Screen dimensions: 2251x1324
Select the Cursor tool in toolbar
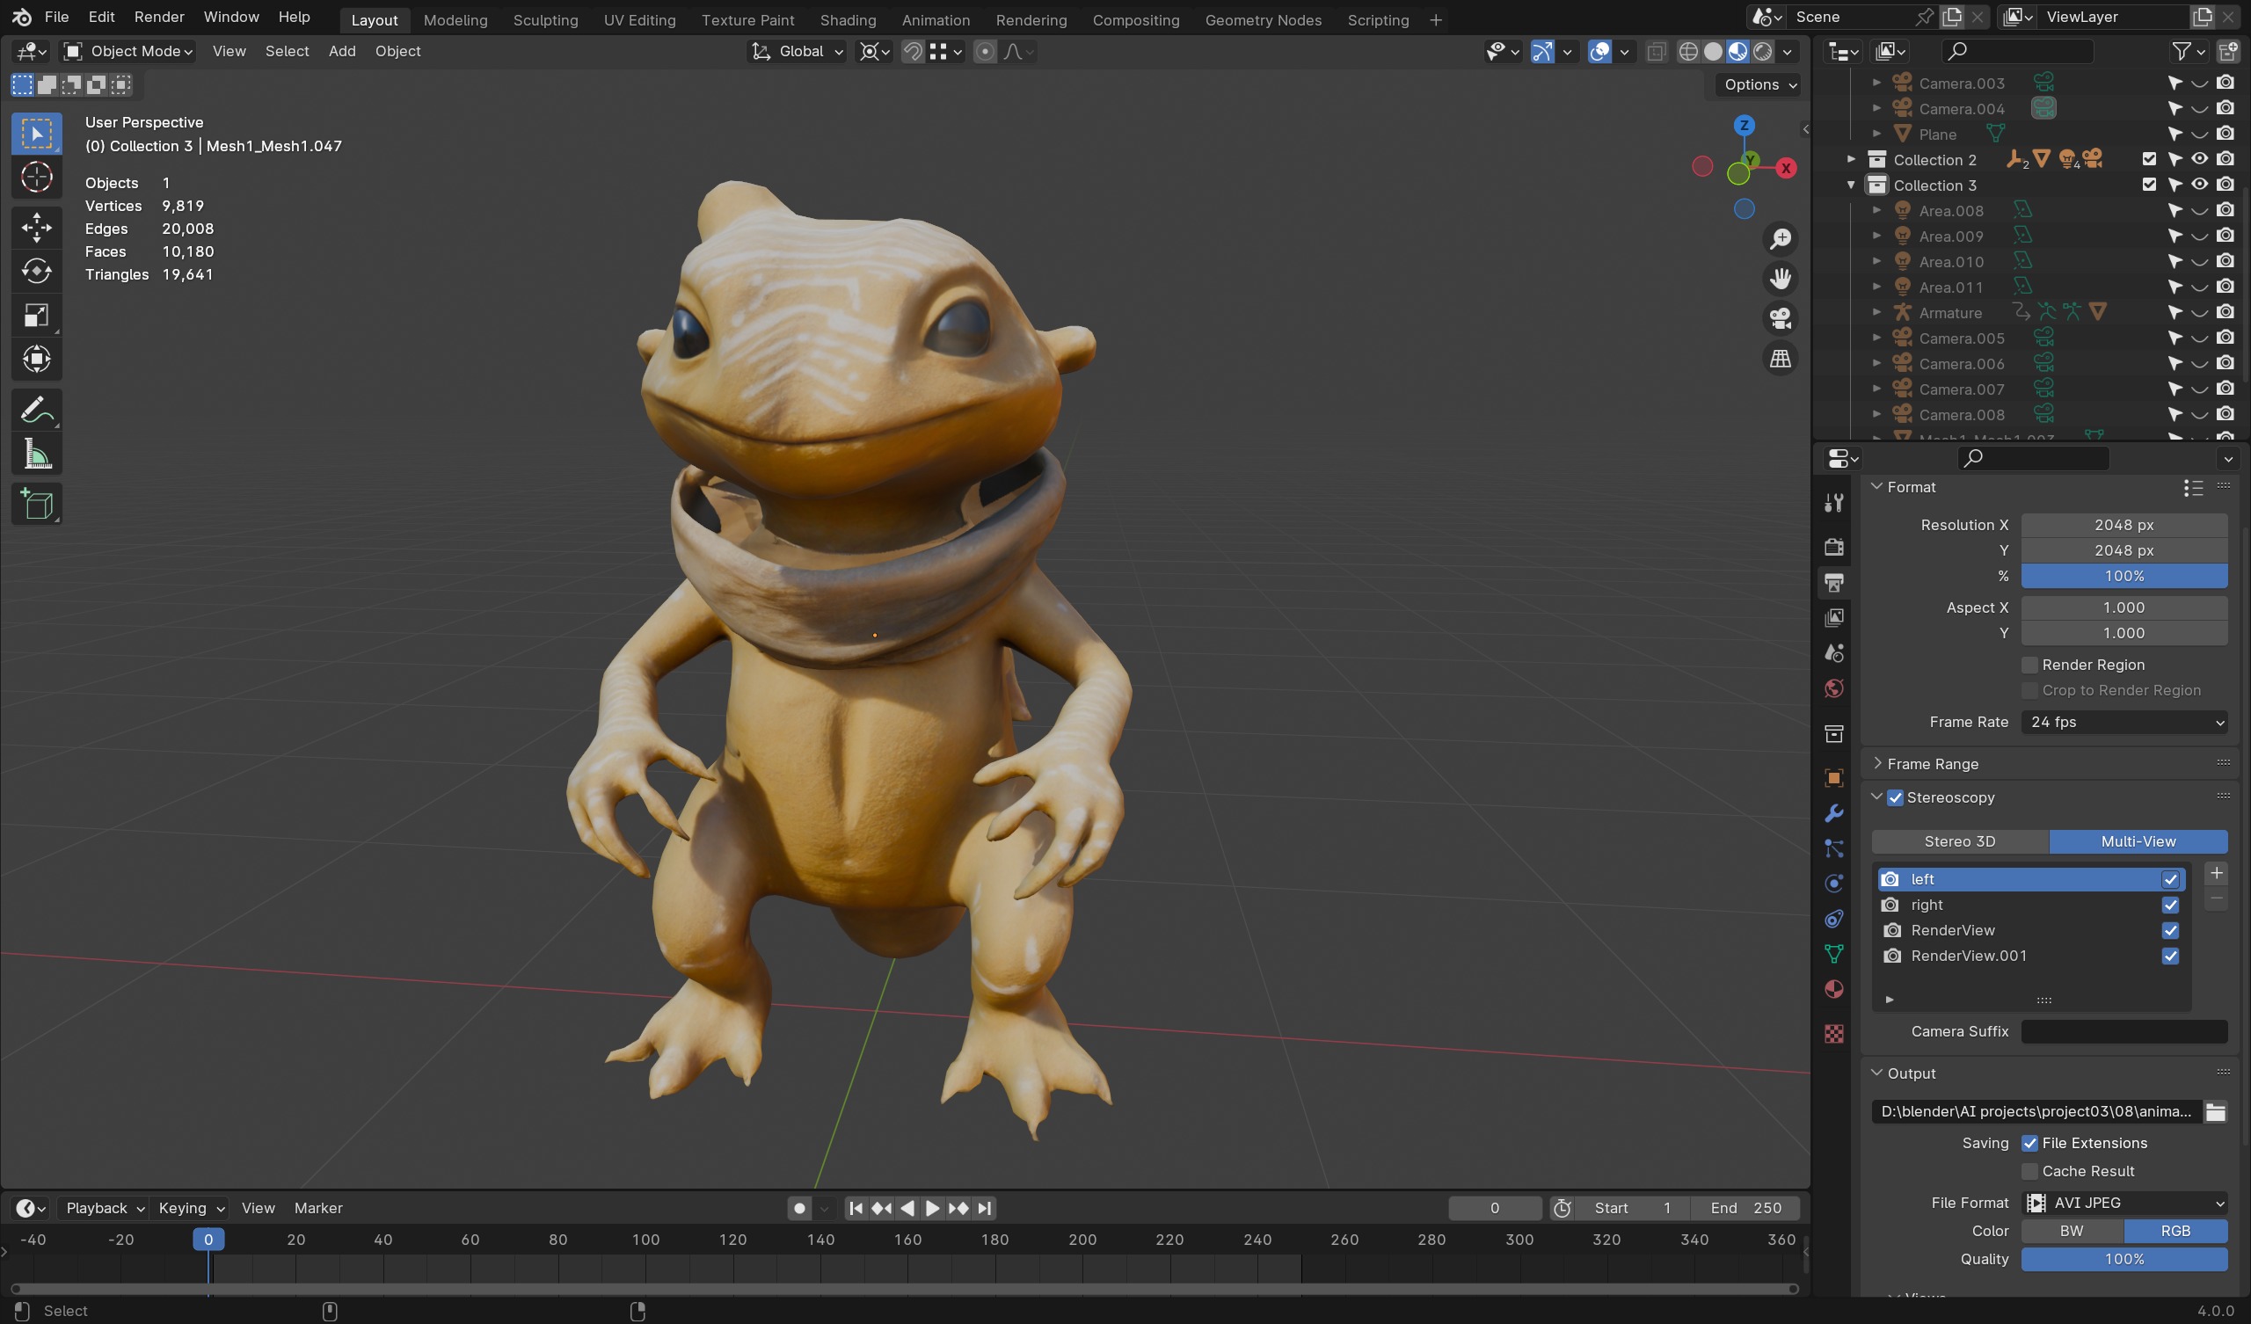(x=37, y=178)
